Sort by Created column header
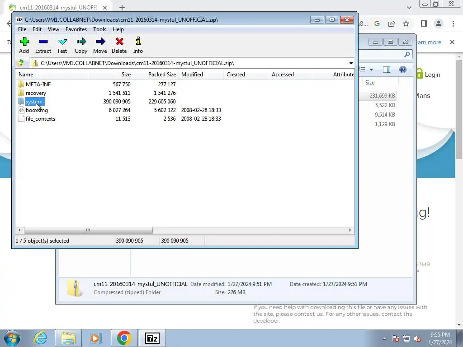Screen dimensions: 463x347 pos(246,75)
